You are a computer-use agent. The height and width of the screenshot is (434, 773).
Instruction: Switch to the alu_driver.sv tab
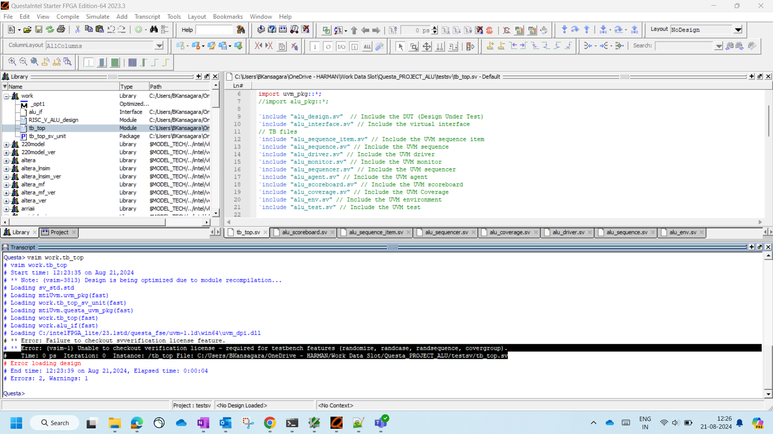[568, 232]
